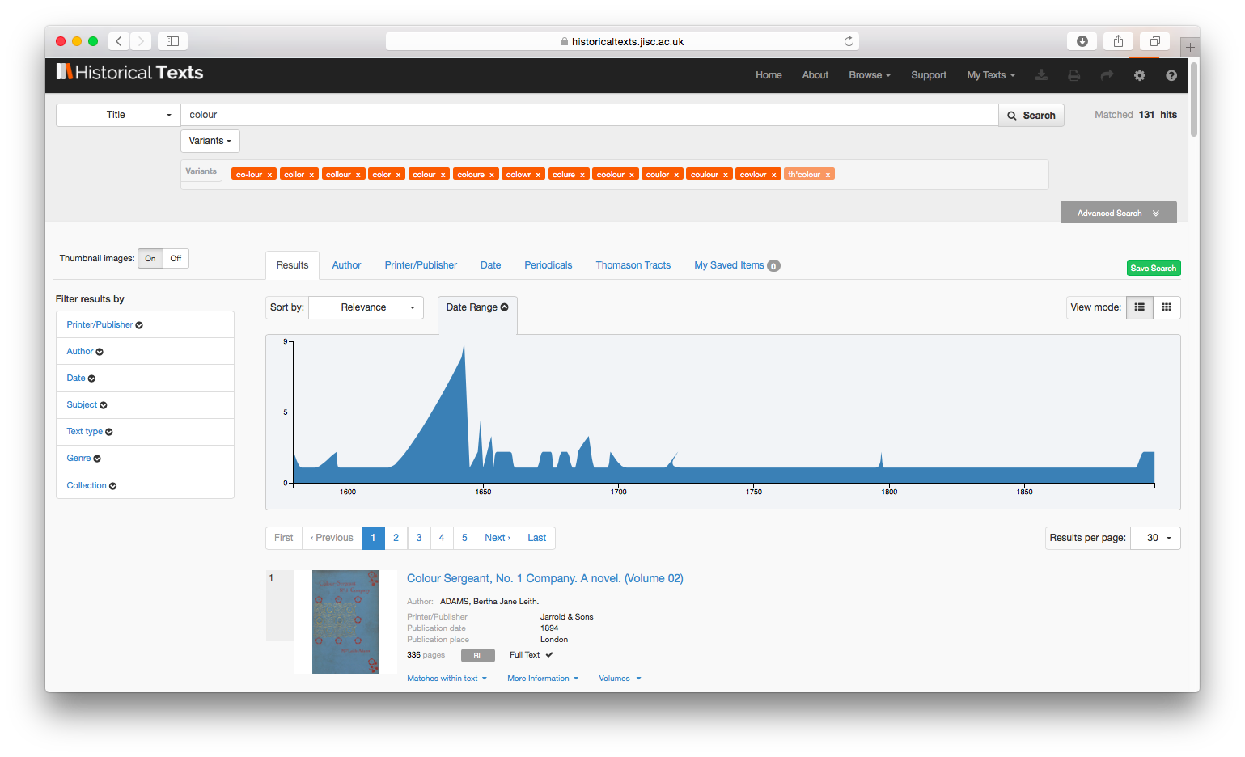Reload the page in Safari
This screenshot has width=1245, height=757.
[849, 41]
